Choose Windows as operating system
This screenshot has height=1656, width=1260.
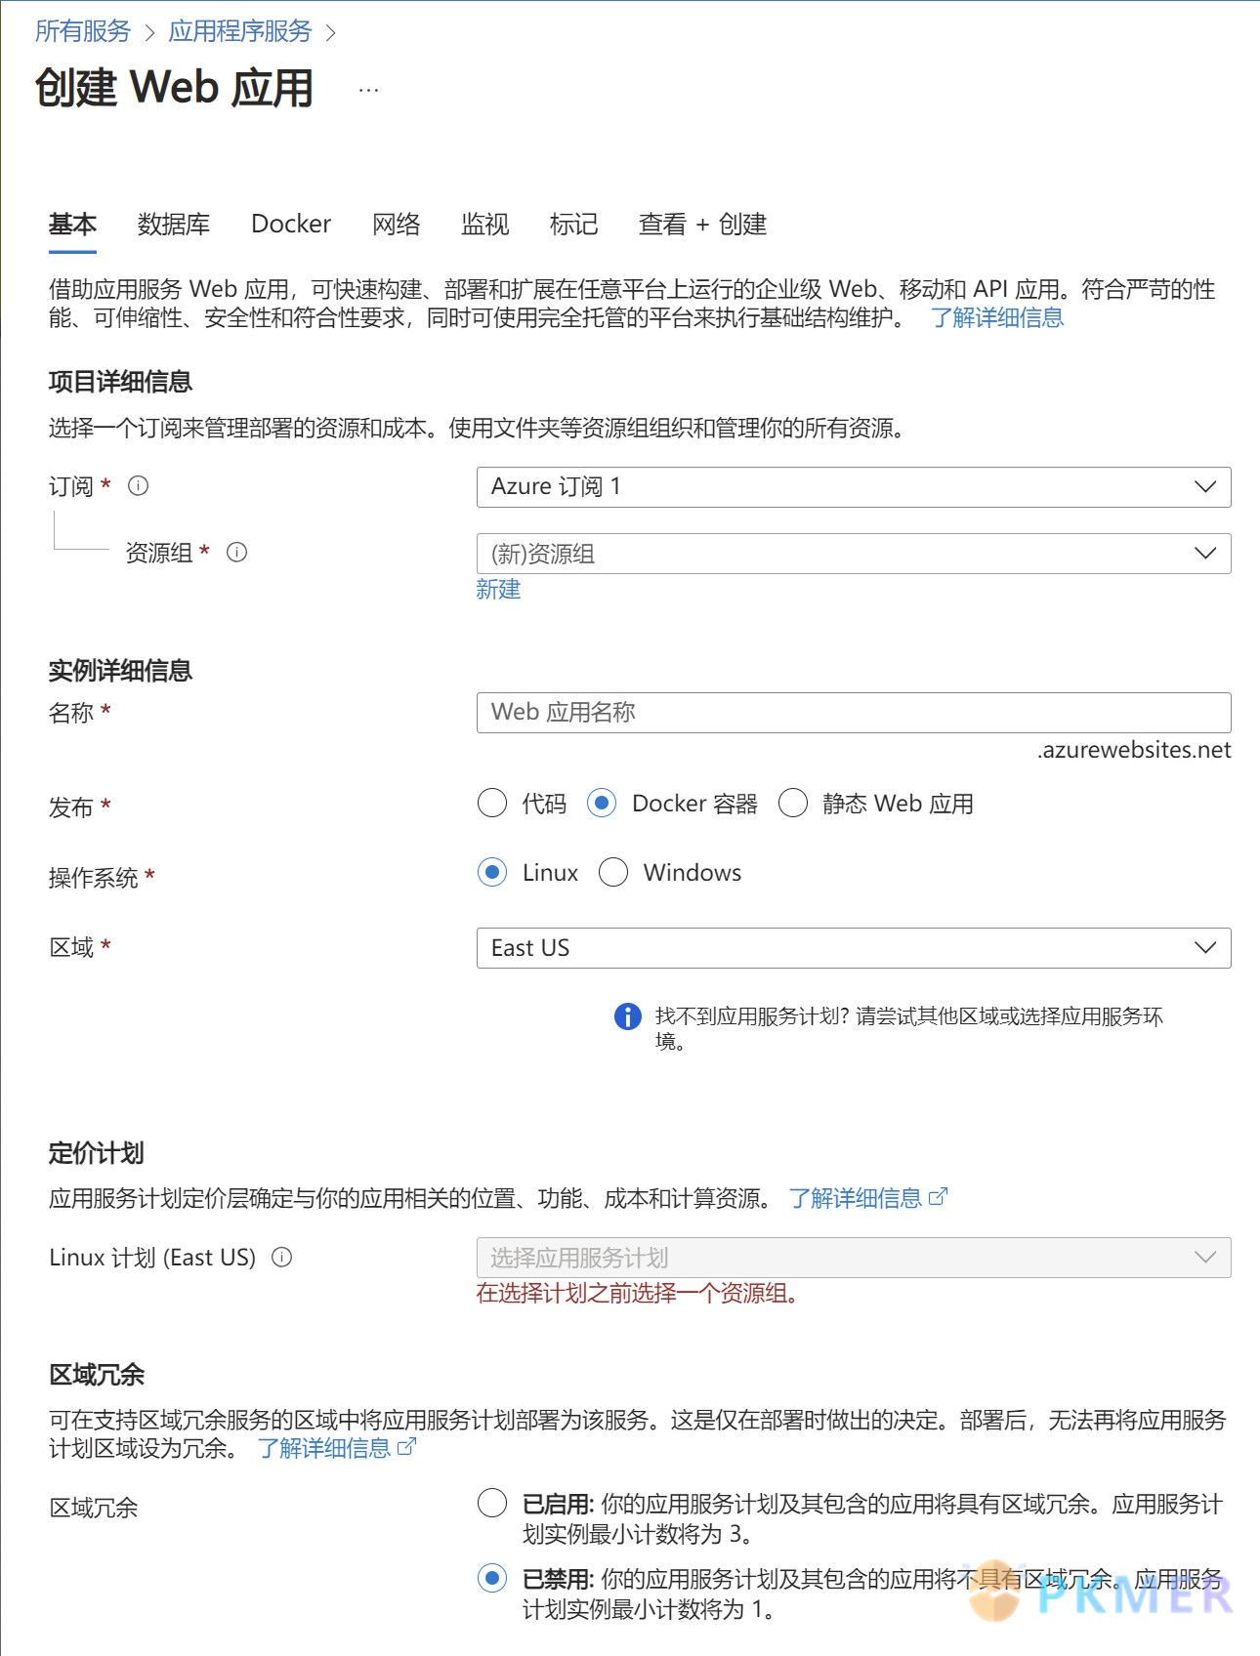click(x=613, y=872)
